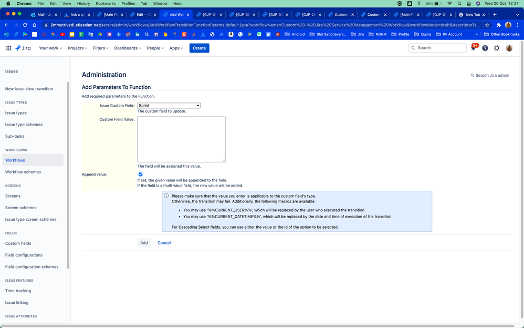
Task: Open the app switcher grid icon
Action: 8,48
